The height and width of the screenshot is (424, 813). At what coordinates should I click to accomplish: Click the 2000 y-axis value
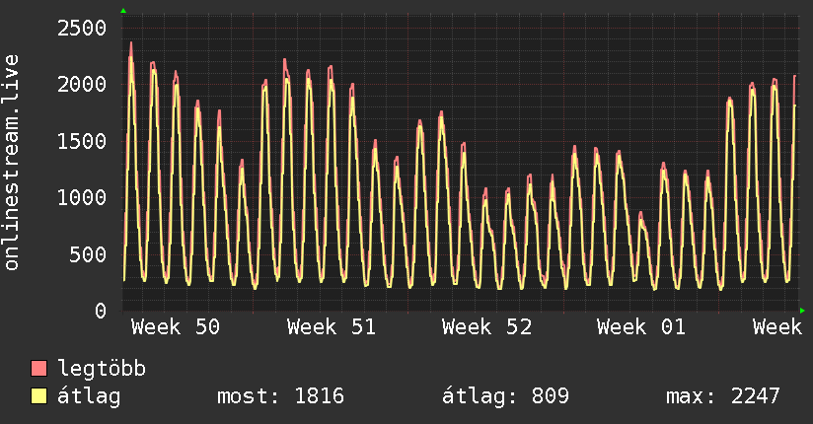(80, 85)
